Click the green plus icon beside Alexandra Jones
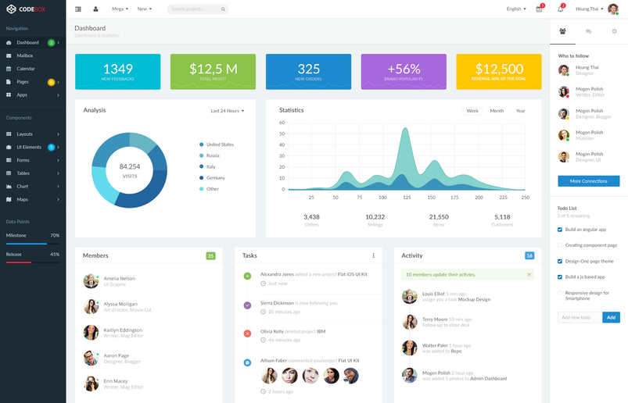This screenshot has width=628, height=403. pos(247,276)
